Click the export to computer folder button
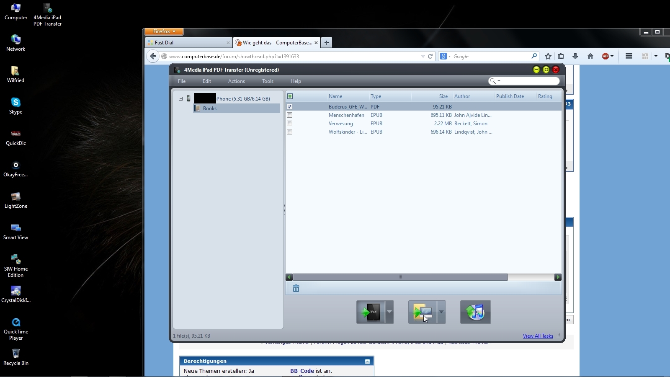The width and height of the screenshot is (670, 377). click(x=423, y=312)
